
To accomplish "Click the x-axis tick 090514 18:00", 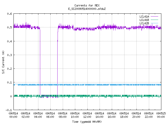I will click(124, 115).
